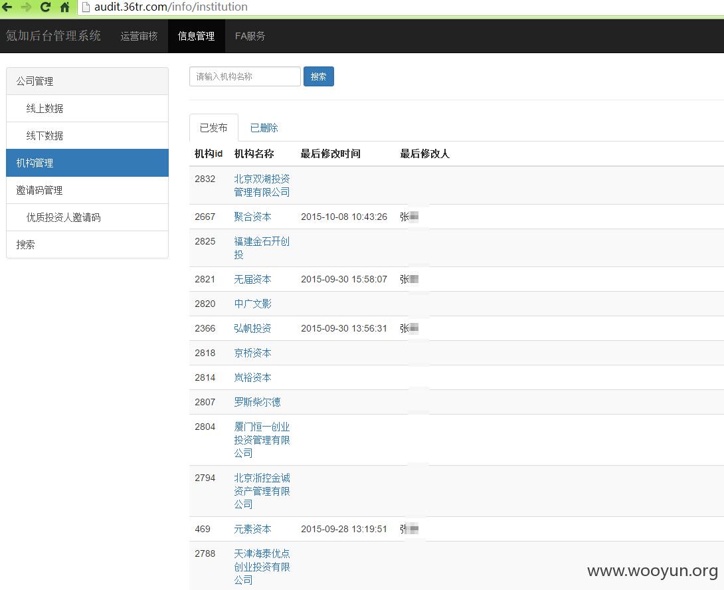Open the 厦门恒一创业投资管理有限公司 link
The image size is (724, 590).
[262, 440]
